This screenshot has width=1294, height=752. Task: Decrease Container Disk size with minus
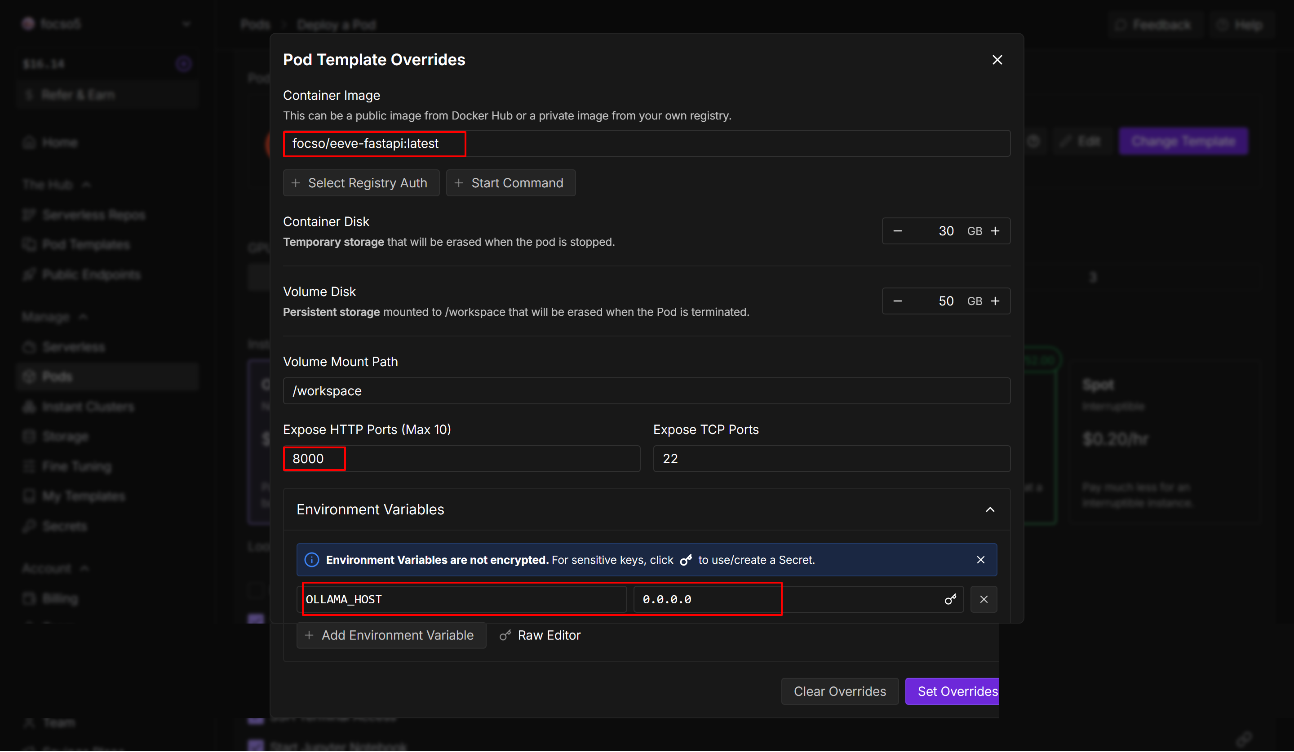pyautogui.click(x=897, y=231)
